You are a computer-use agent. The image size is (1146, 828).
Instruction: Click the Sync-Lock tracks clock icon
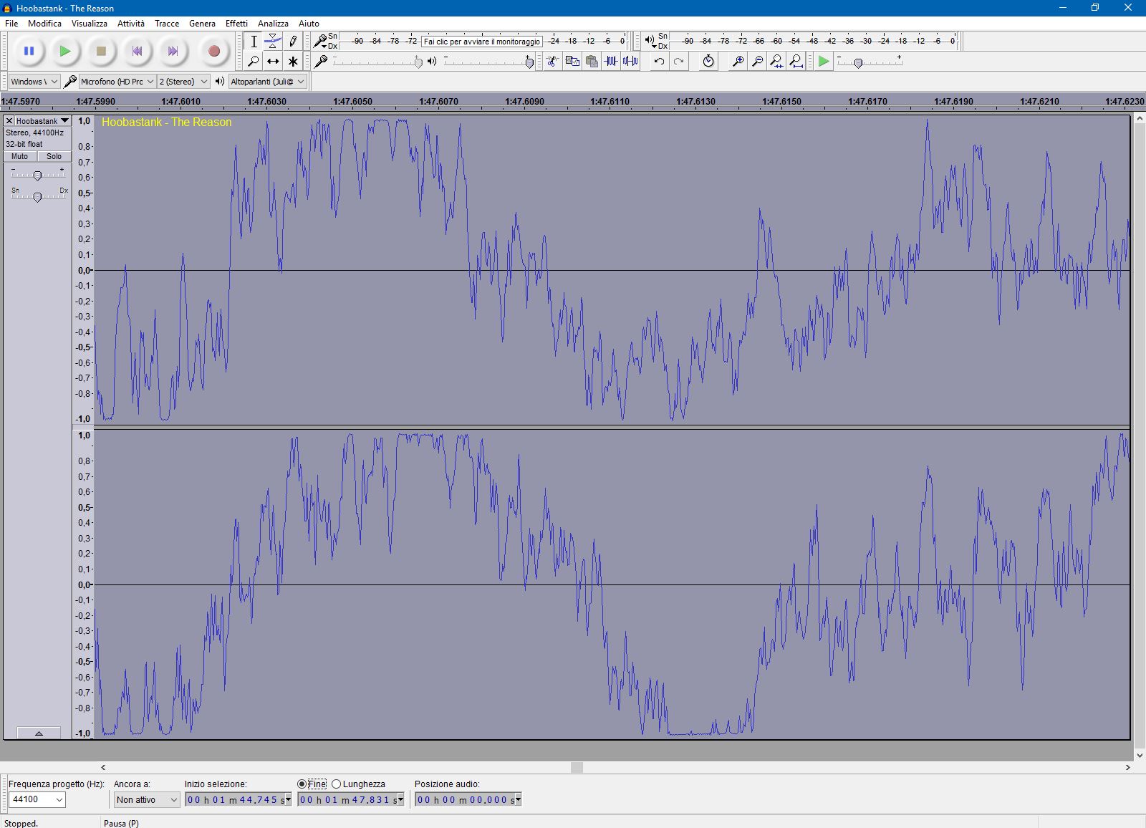[708, 62]
